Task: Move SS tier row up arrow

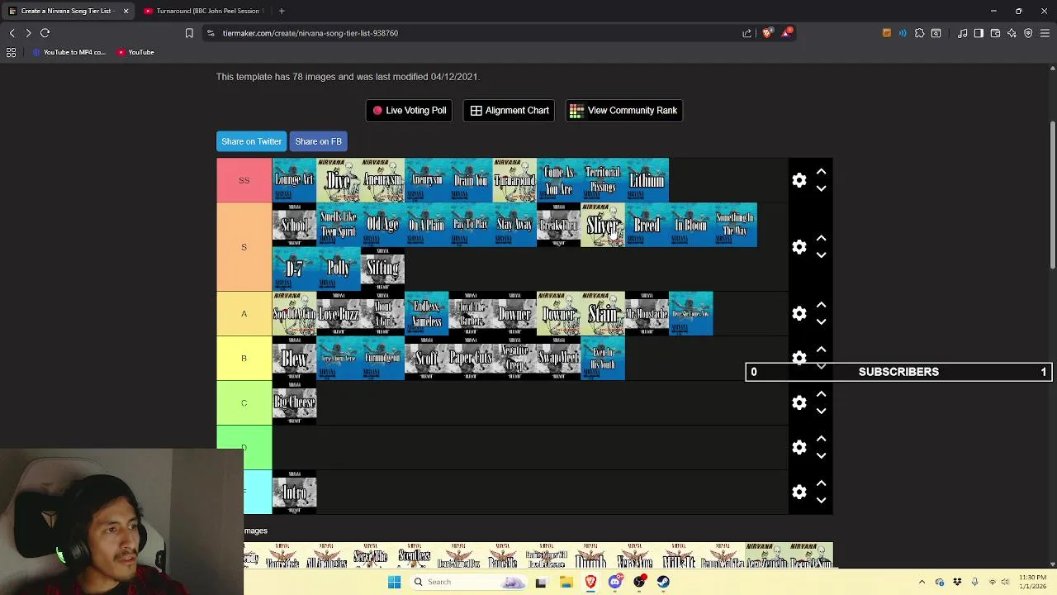Action: point(821,172)
